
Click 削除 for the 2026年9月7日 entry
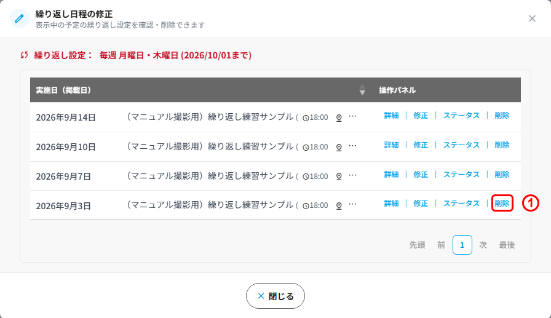pos(502,175)
